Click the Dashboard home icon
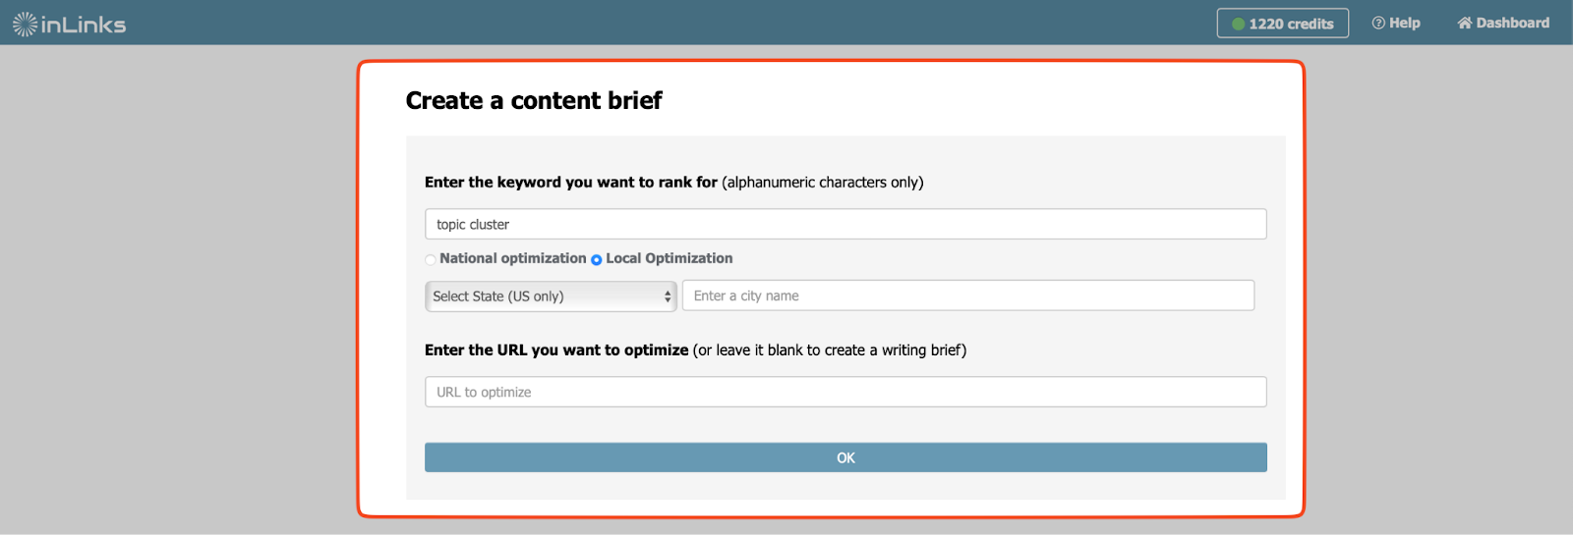 click(1465, 23)
